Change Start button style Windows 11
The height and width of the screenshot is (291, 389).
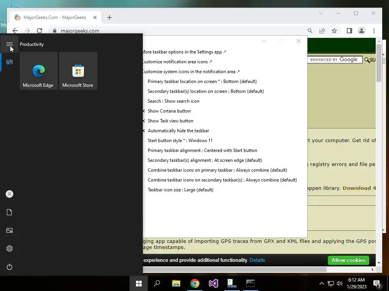pyautogui.click(x=180, y=141)
